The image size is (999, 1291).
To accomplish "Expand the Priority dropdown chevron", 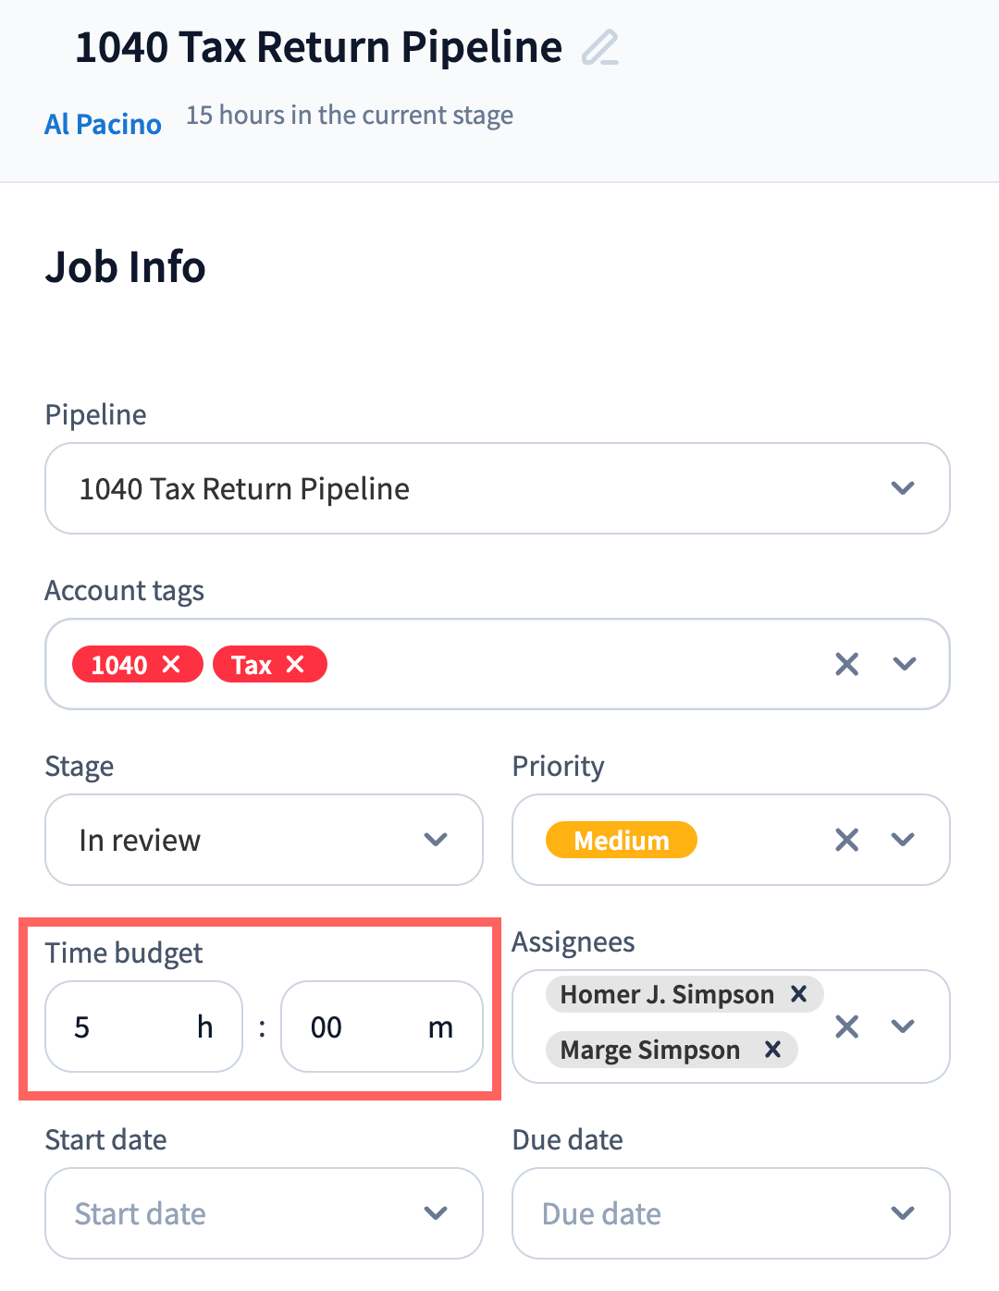I will [x=903, y=840].
